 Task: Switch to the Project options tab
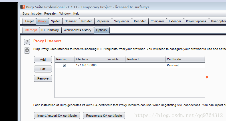tap(196, 21)
